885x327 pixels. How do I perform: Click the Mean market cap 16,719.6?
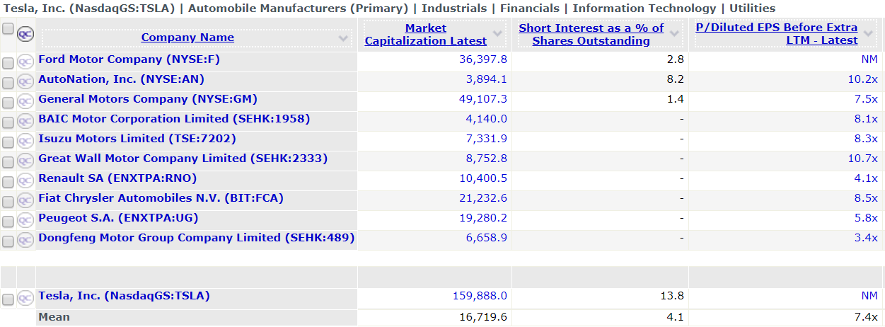(x=483, y=317)
